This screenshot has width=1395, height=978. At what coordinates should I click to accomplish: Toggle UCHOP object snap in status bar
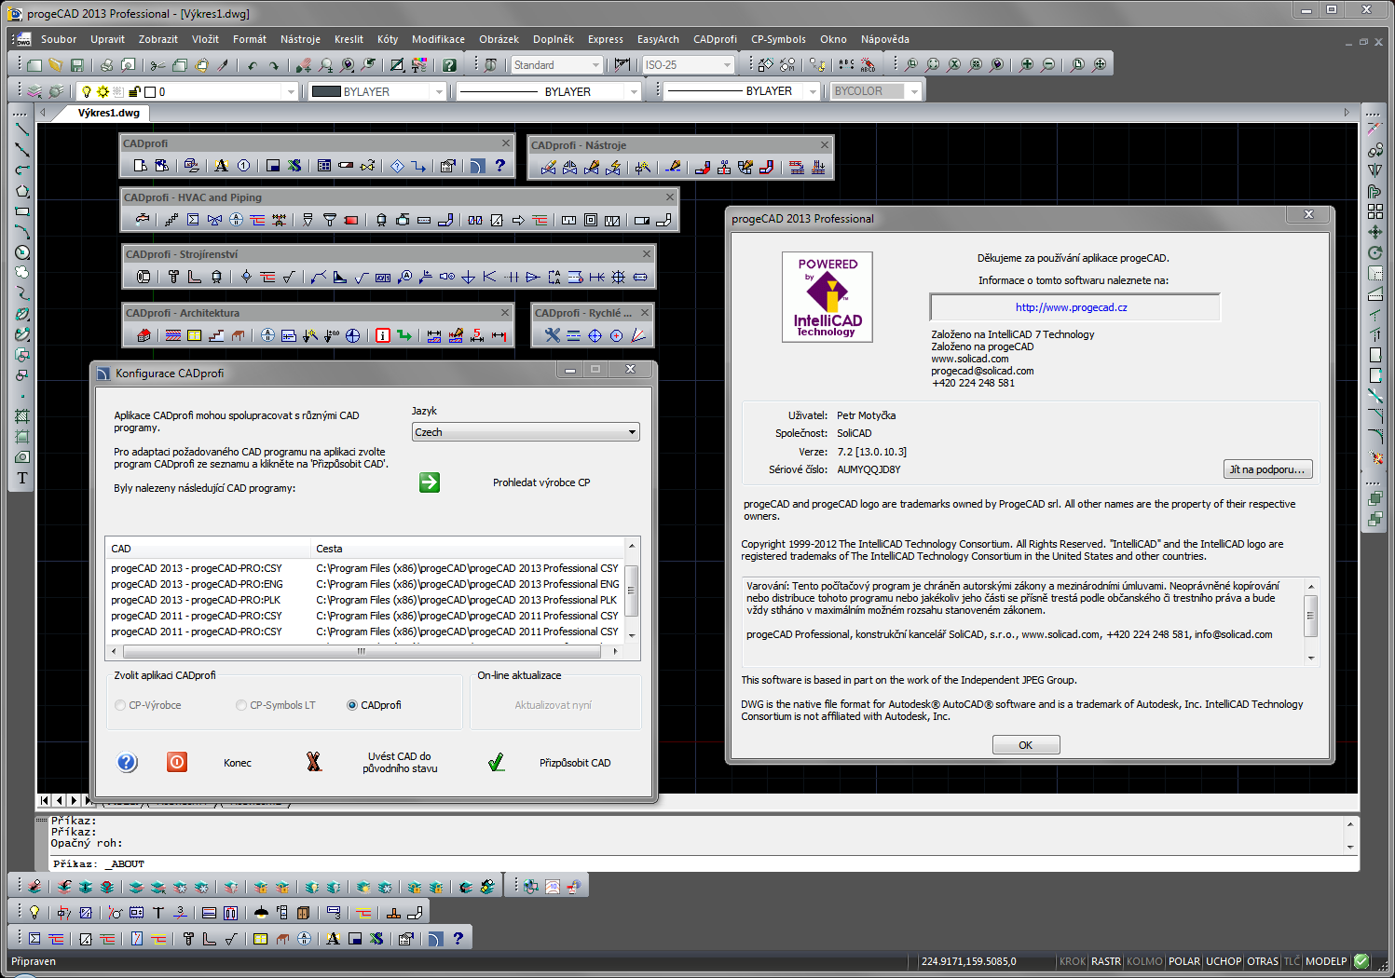coord(1224,961)
